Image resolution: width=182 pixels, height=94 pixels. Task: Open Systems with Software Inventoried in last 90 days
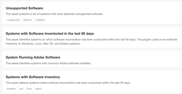pyautogui.click(x=50, y=33)
